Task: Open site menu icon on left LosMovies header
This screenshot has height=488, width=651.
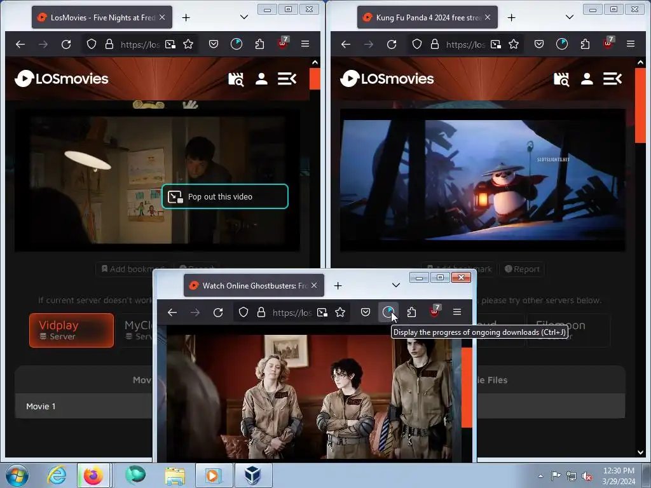Action: coord(287,79)
